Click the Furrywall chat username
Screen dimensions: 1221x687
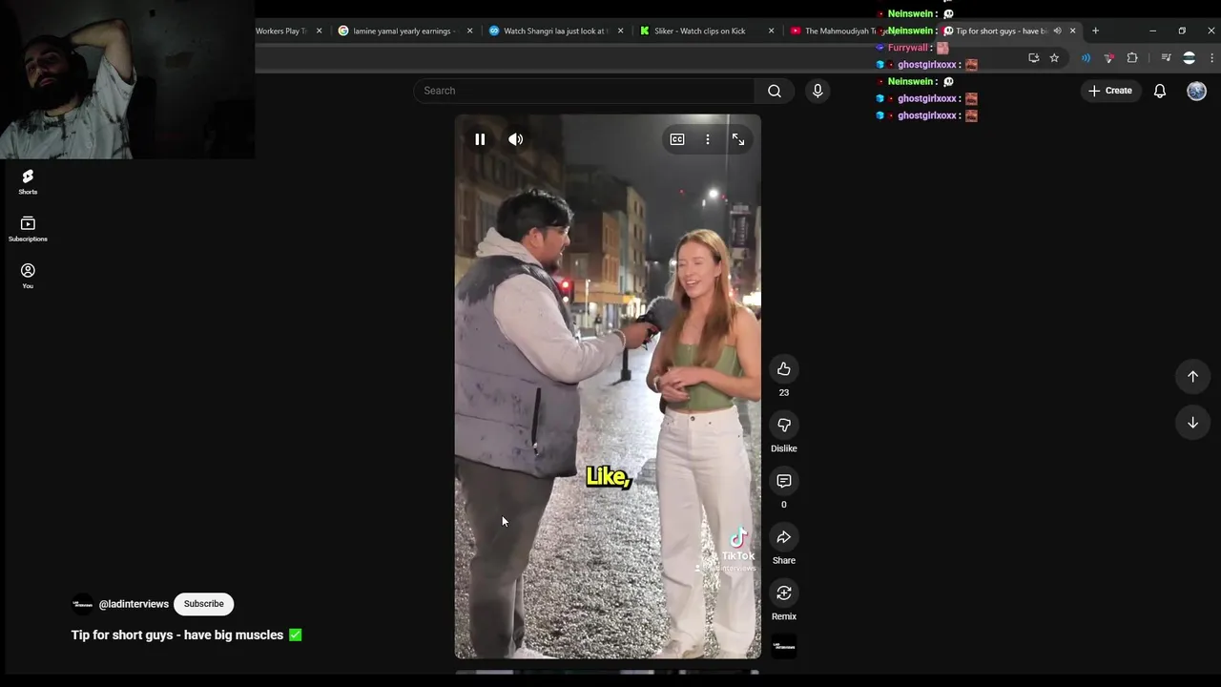tap(908, 48)
